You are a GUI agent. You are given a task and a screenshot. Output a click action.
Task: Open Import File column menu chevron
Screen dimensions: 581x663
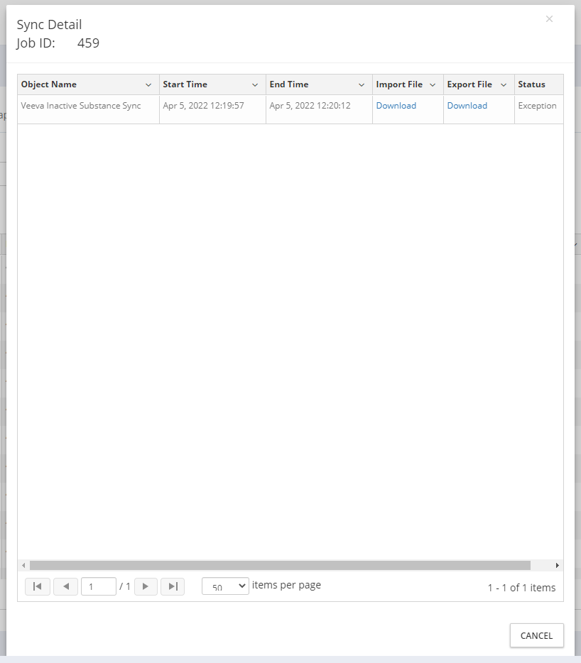click(433, 85)
